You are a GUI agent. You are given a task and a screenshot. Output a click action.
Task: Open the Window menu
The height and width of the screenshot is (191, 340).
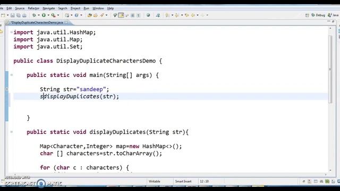(98, 8)
